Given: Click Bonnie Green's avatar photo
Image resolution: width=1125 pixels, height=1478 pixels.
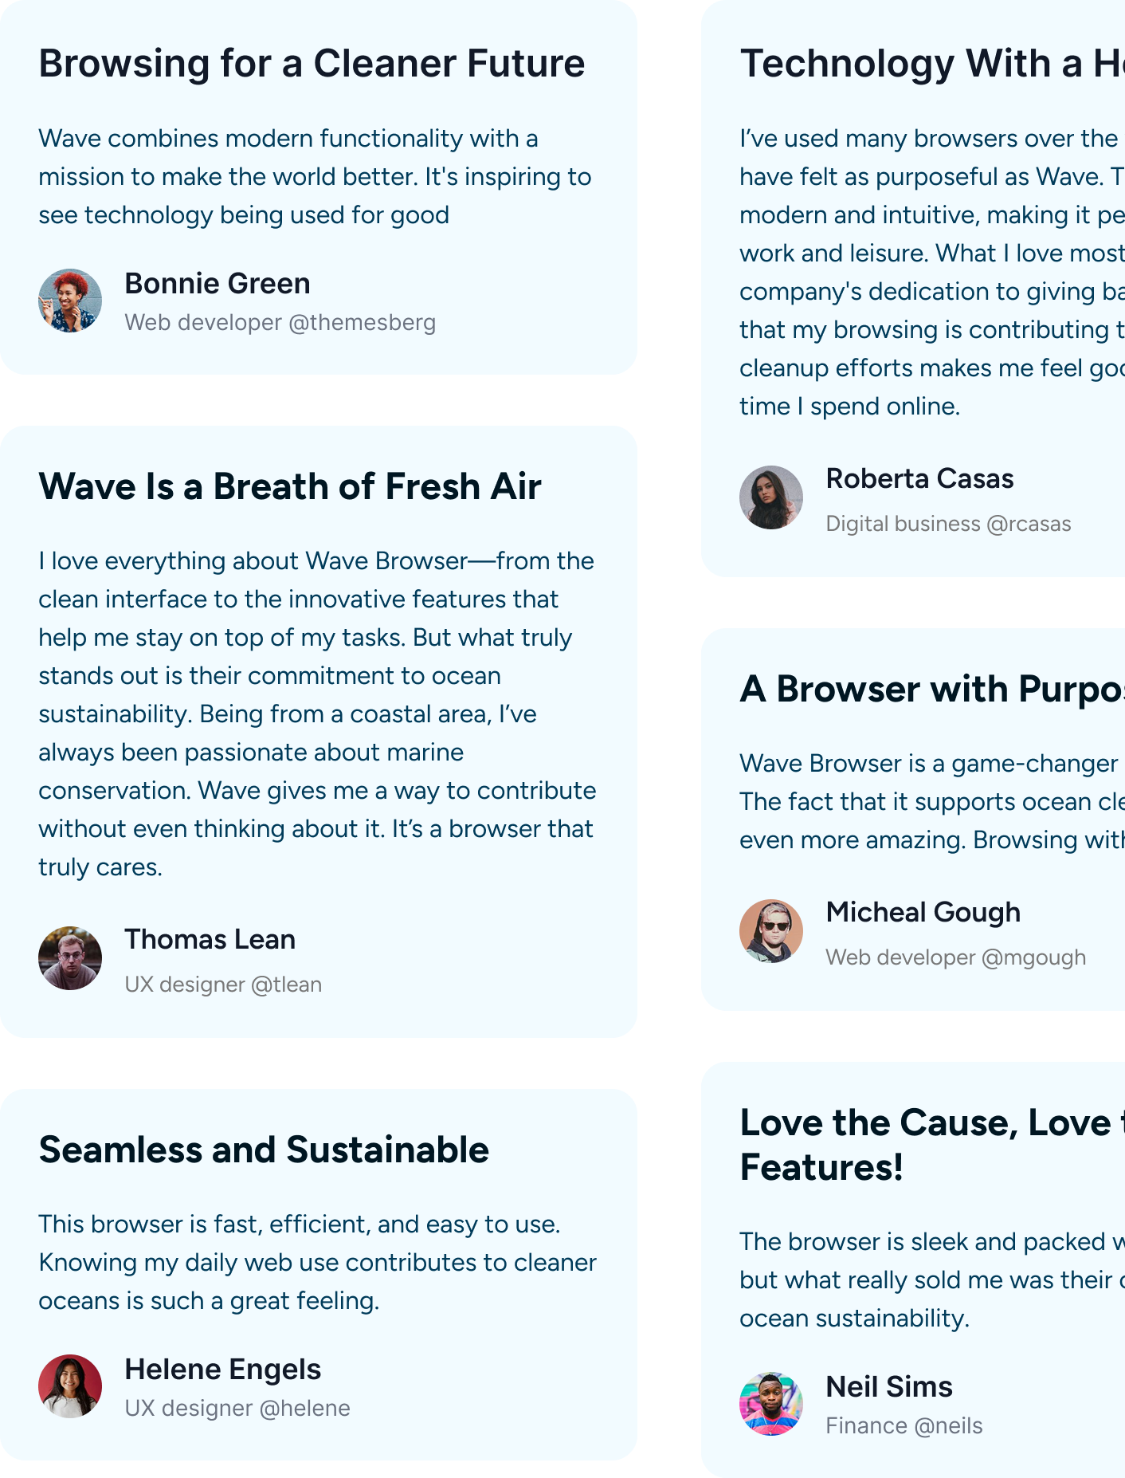Looking at the screenshot, I should pos(70,301).
